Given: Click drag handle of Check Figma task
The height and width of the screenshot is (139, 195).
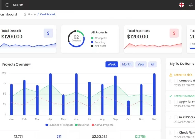Looking at the screenshot, I should coord(170,133).
